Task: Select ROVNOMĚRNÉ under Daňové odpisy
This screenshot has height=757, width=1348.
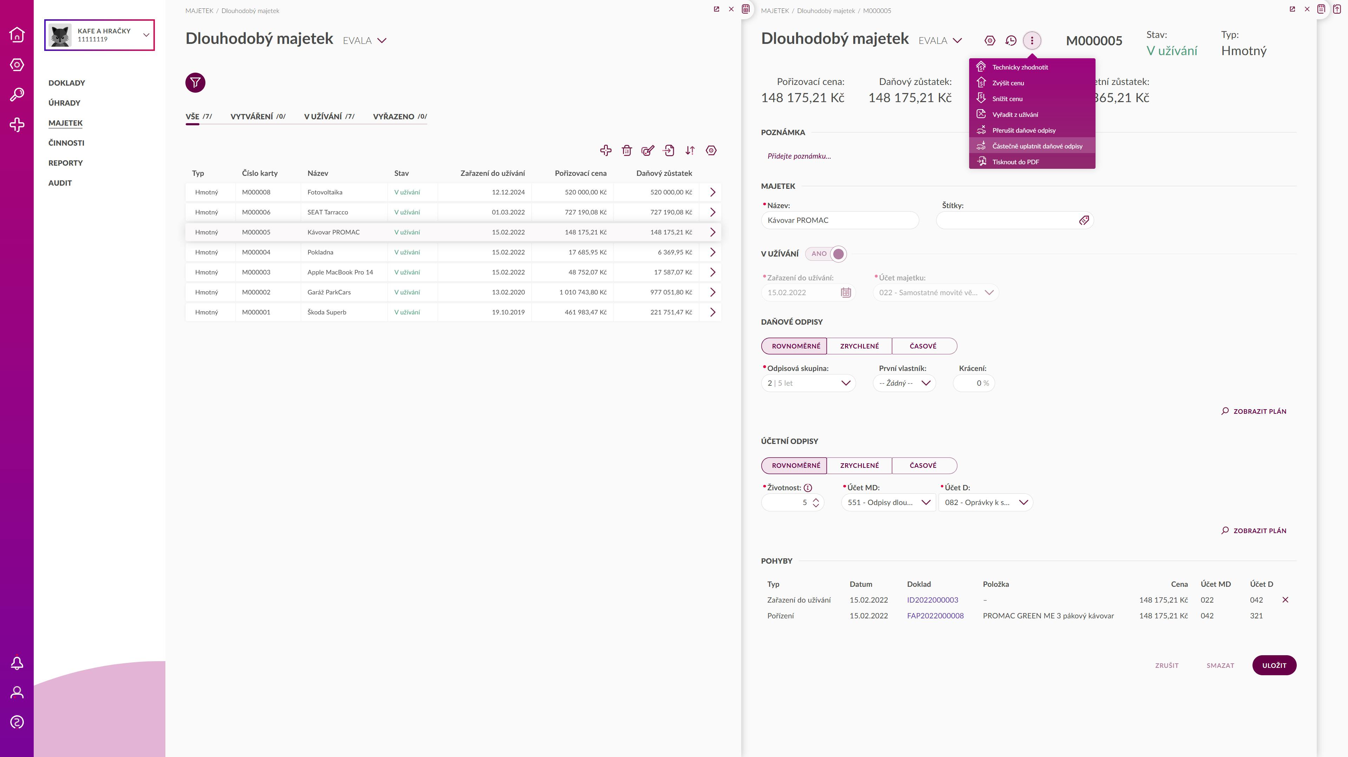Action: (794, 346)
